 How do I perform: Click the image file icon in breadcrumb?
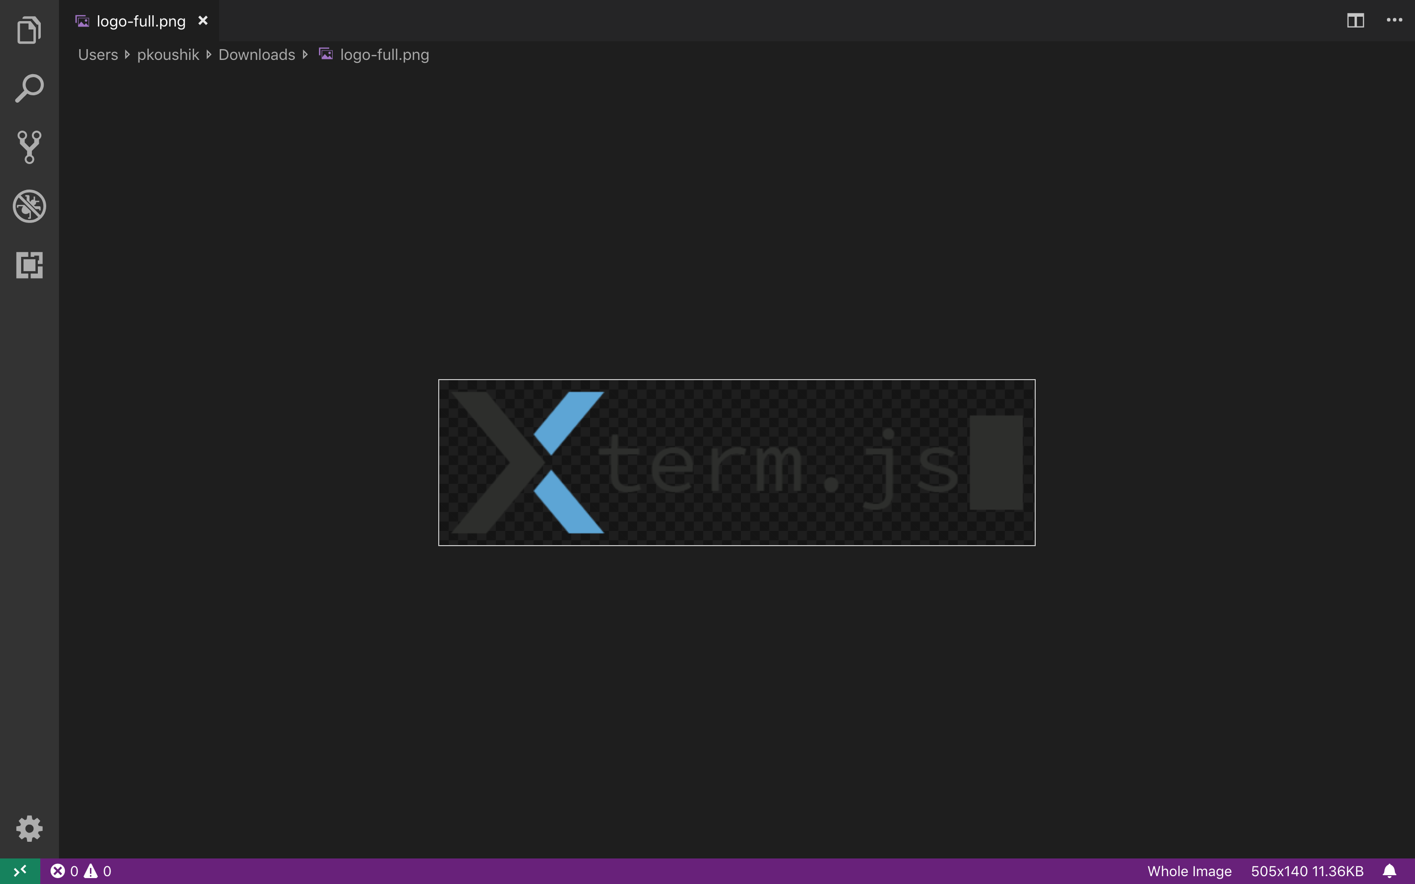326,54
